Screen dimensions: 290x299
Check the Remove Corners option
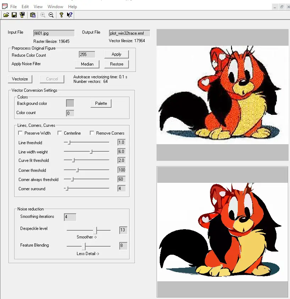click(x=92, y=133)
